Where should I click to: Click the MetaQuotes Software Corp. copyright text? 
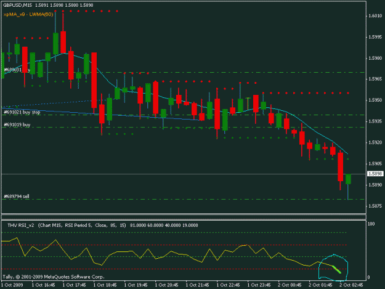(54, 277)
